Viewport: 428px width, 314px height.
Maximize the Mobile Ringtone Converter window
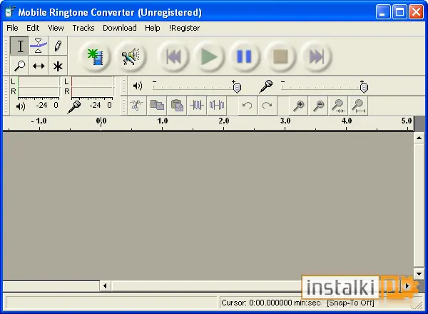pyautogui.click(x=399, y=12)
